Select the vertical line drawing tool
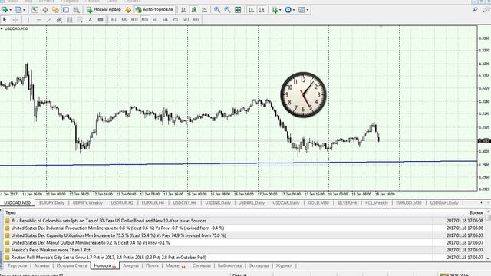The image size is (491, 276). [28, 20]
